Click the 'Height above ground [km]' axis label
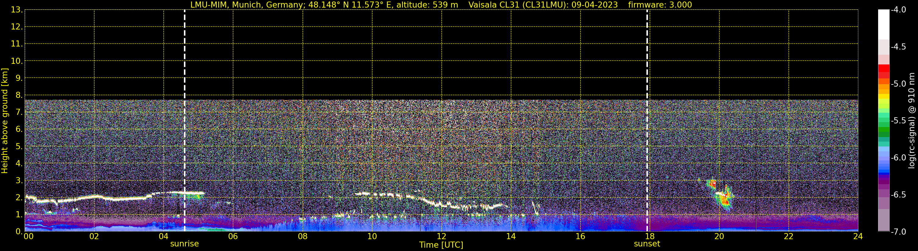 click(x=5, y=121)
